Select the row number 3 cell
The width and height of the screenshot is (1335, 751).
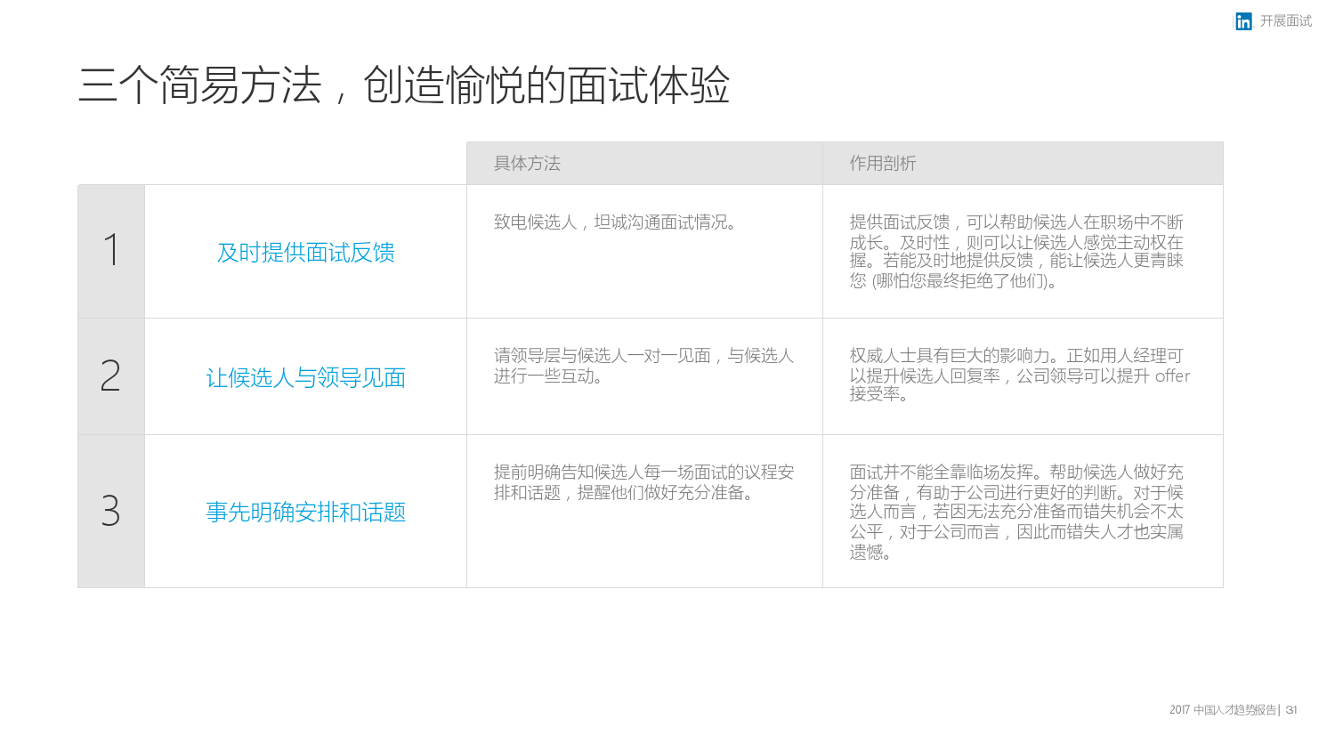[x=111, y=511]
